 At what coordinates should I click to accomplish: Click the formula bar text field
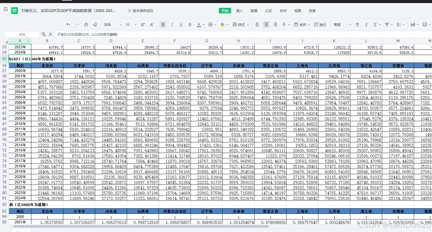243,34
